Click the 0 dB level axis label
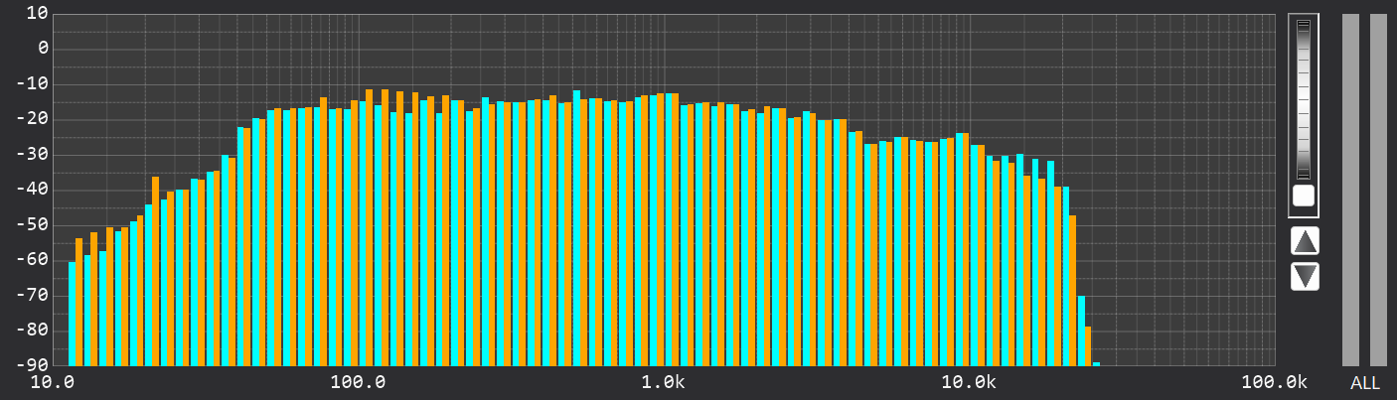 (43, 48)
